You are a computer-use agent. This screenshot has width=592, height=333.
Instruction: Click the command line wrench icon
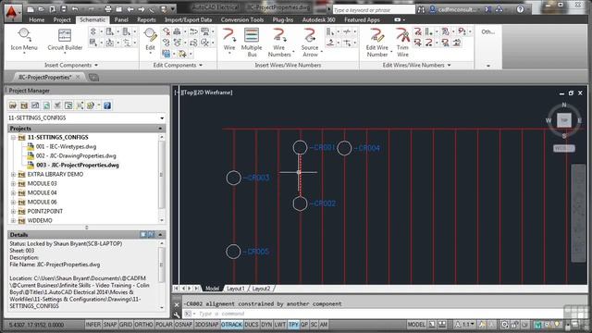tap(177, 314)
